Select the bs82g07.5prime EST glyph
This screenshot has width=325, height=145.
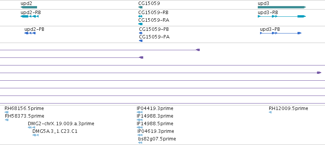coord(140,143)
